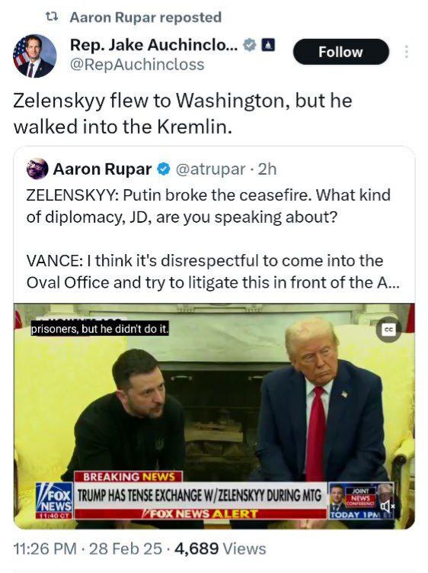Viewport: 428px width, 573px height.
Task: Open Rep. Jake Auchincloss profile avatar
Action: tap(35, 56)
